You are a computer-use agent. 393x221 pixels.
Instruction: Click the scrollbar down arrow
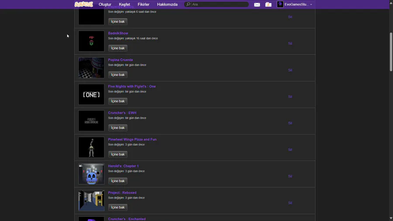pos(391,218)
